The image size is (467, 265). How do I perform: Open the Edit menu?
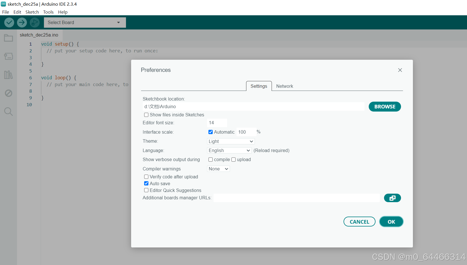17,12
